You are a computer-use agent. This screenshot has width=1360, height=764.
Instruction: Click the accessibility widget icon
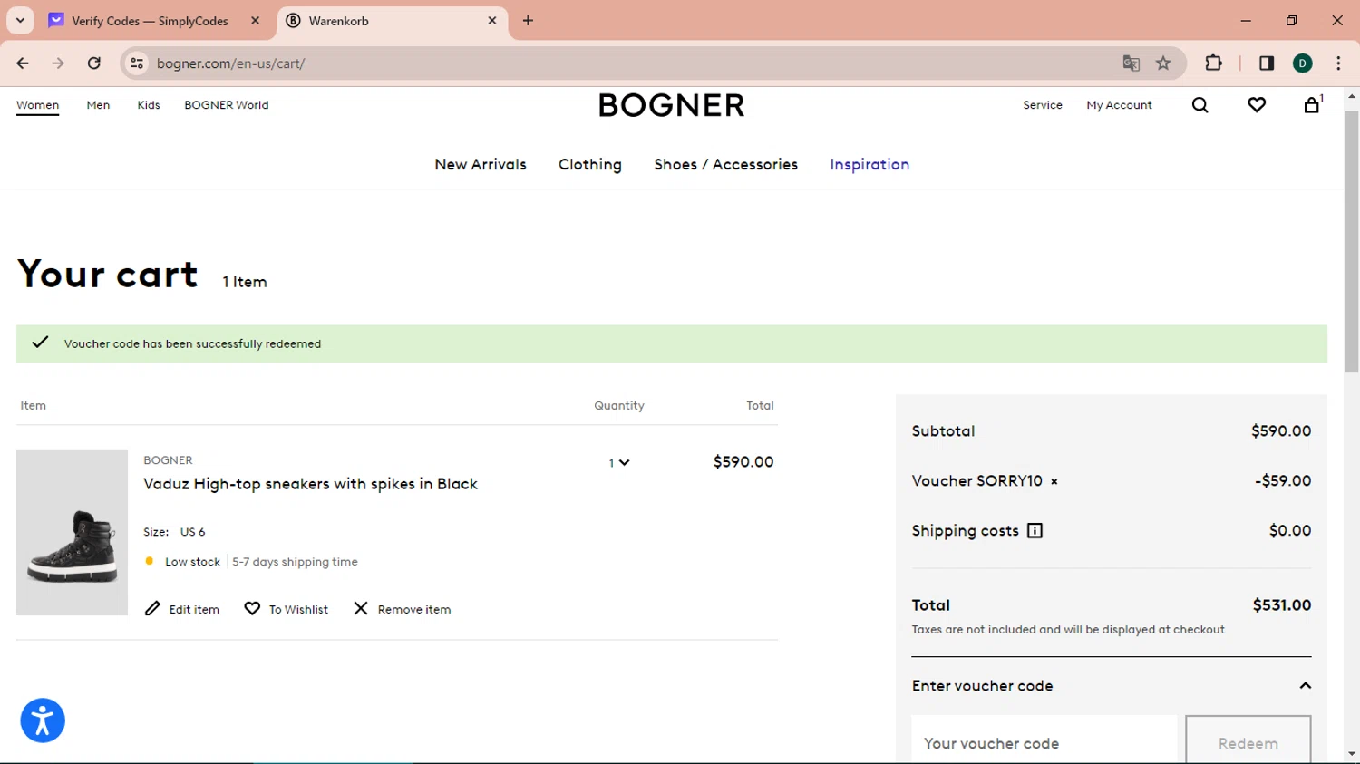pos(43,720)
